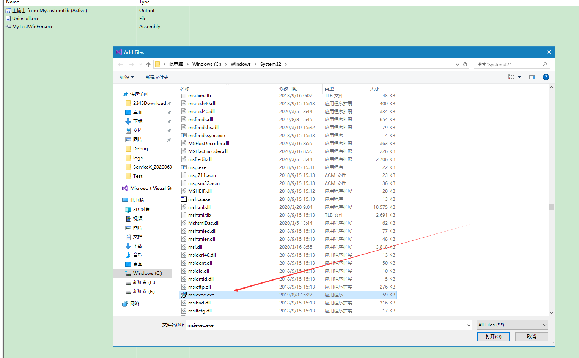The image size is (579, 358).
Task: Open the 组织 menu
Action: [127, 77]
